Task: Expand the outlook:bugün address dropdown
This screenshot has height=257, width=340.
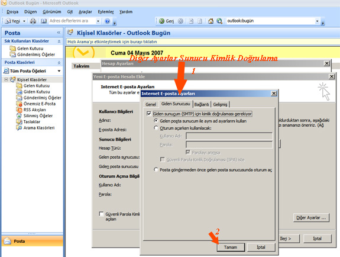Action: (317, 21)
